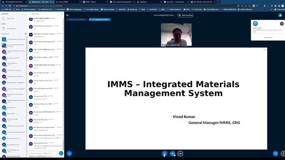
Task: Send the chat message
Action: pyautogui.click(x=61, y=153)
